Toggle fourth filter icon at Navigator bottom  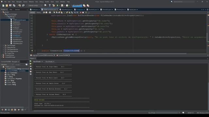12,110
